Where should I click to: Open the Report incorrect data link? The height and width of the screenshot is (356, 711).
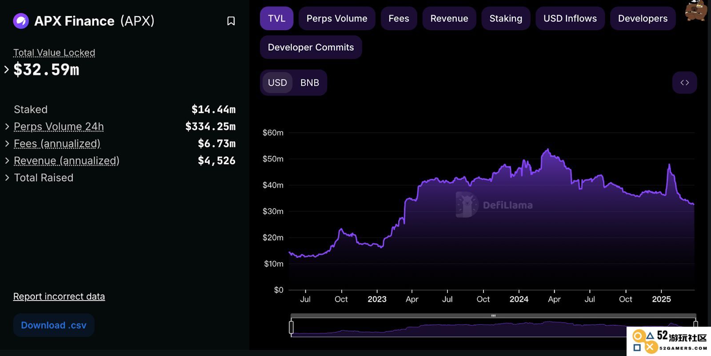pyautogui.click(x=59, y=297)
